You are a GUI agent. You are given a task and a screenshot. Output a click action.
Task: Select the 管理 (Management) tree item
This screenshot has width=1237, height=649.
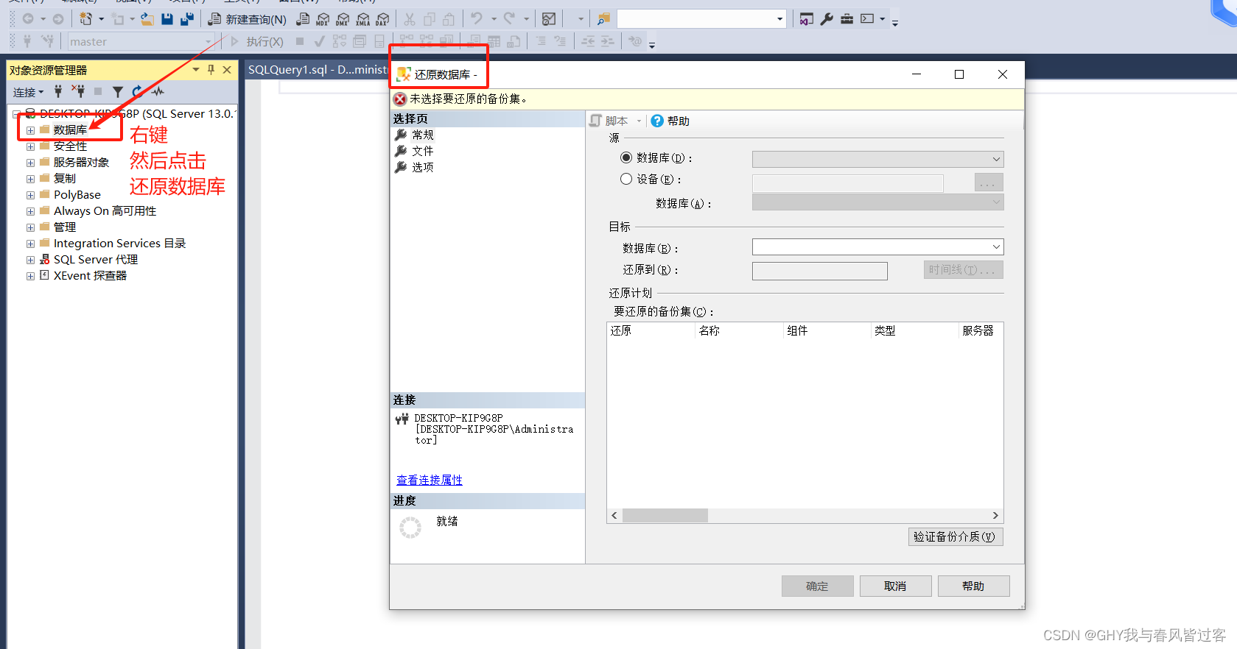(65, 227)
